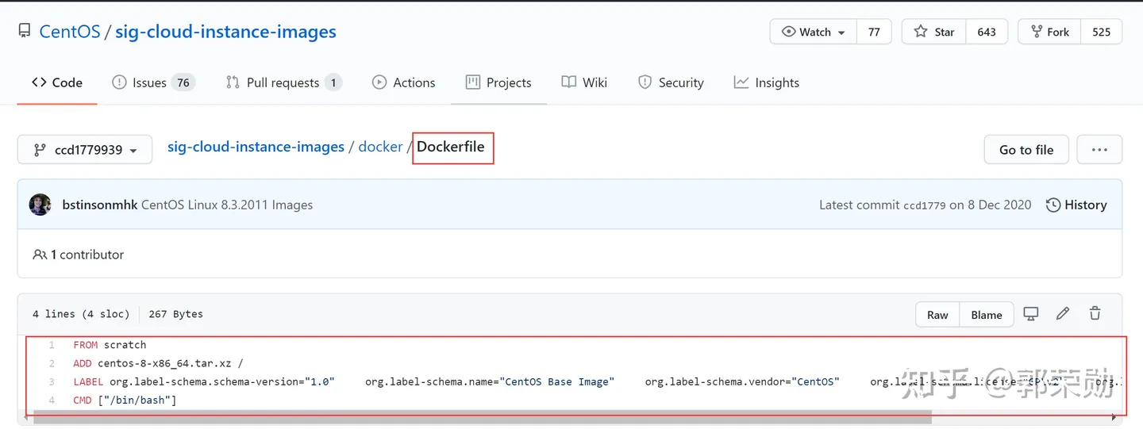View the 525 forks count

(x=1101, y=32)
